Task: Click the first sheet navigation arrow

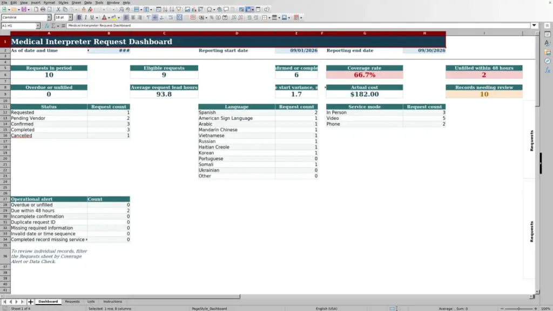Action: (4, 302)
